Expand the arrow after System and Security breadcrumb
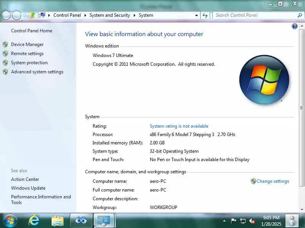This screenshot has height=228, width=305. pos(135,15)
